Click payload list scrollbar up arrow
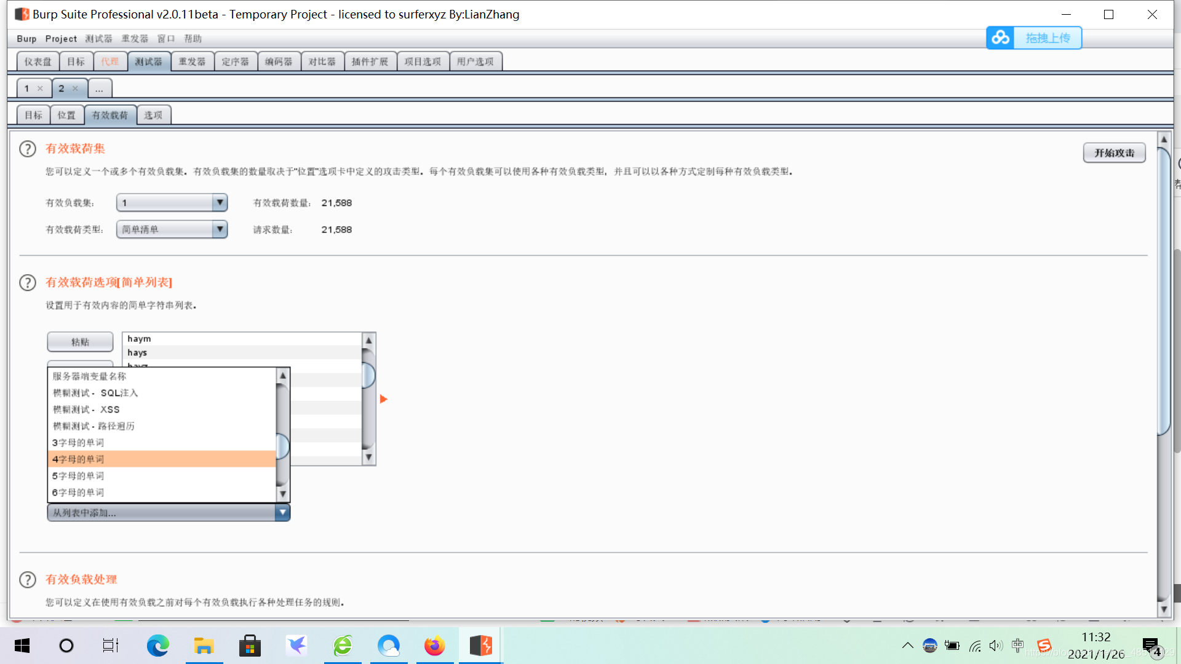The height and width of the screenshot is (664, 1181). pos(369,340)
